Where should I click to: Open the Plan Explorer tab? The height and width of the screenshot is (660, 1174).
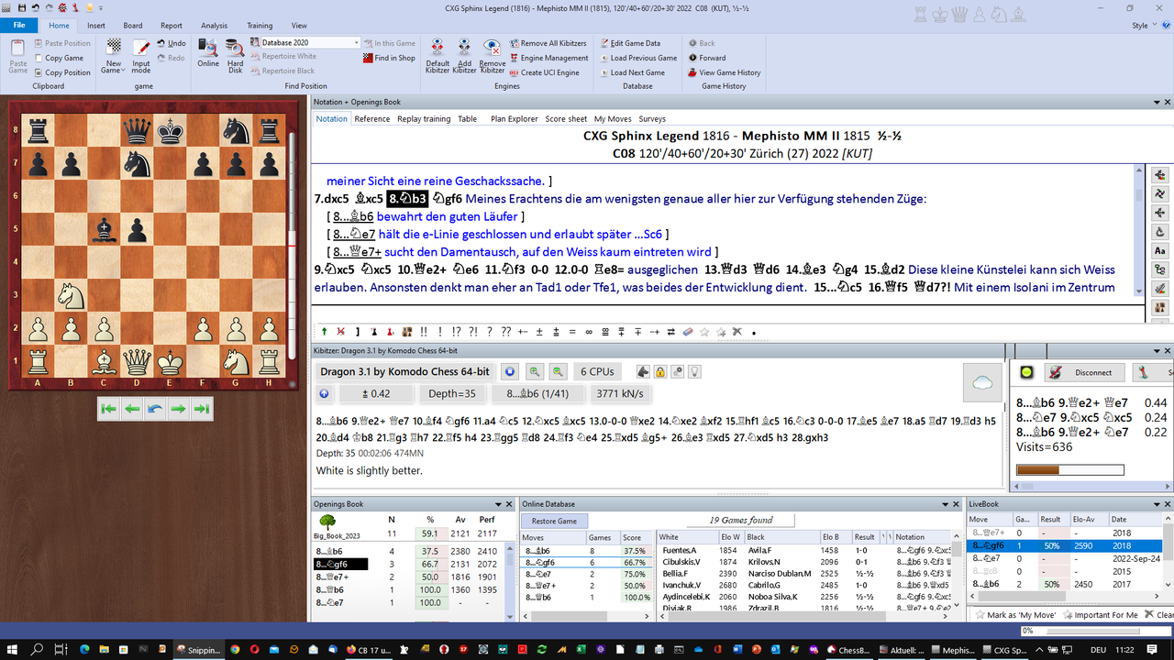click(514, 119)
